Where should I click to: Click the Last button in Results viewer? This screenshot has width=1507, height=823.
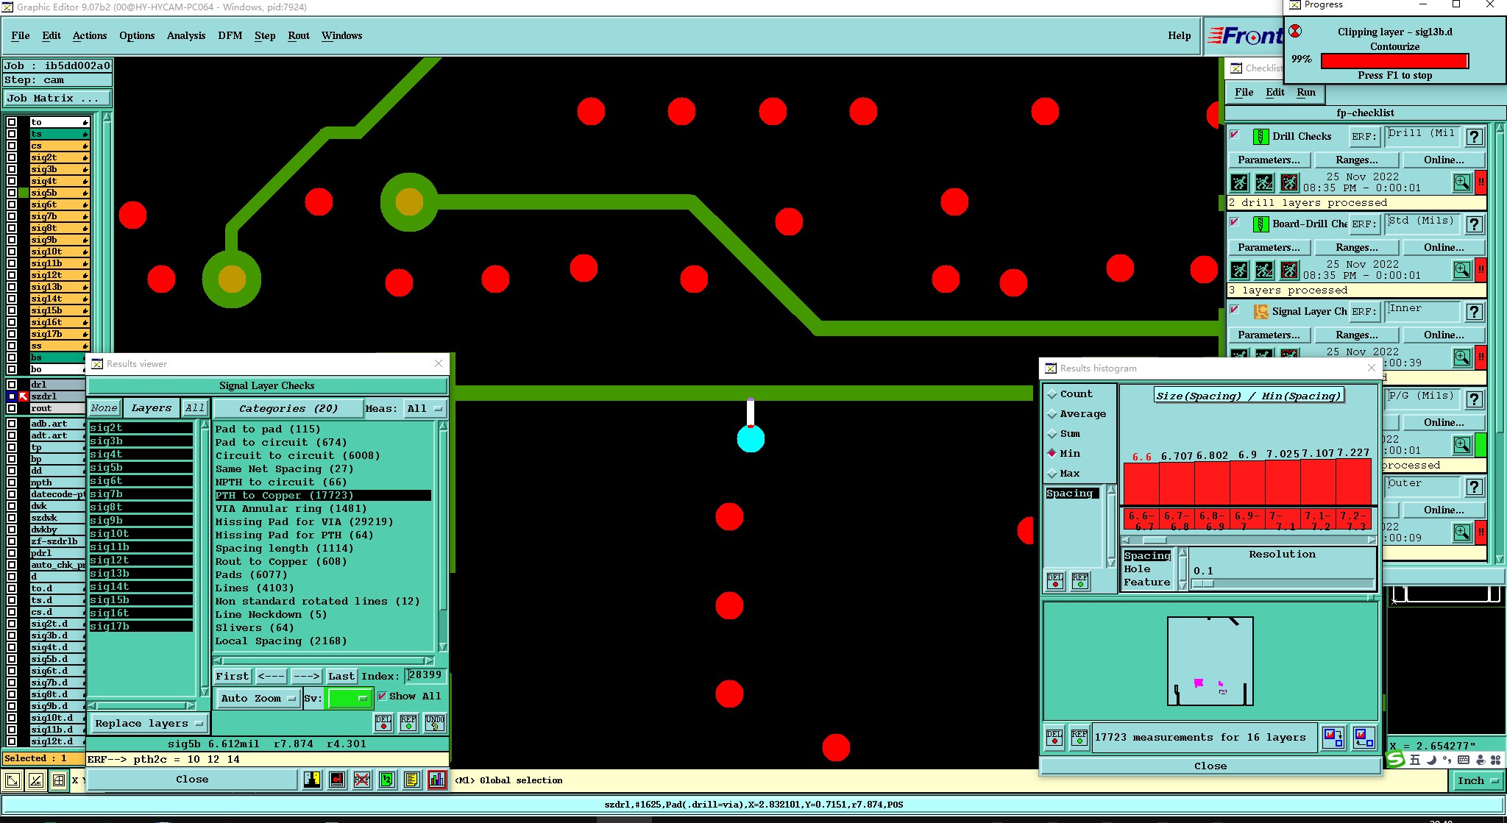341,676
